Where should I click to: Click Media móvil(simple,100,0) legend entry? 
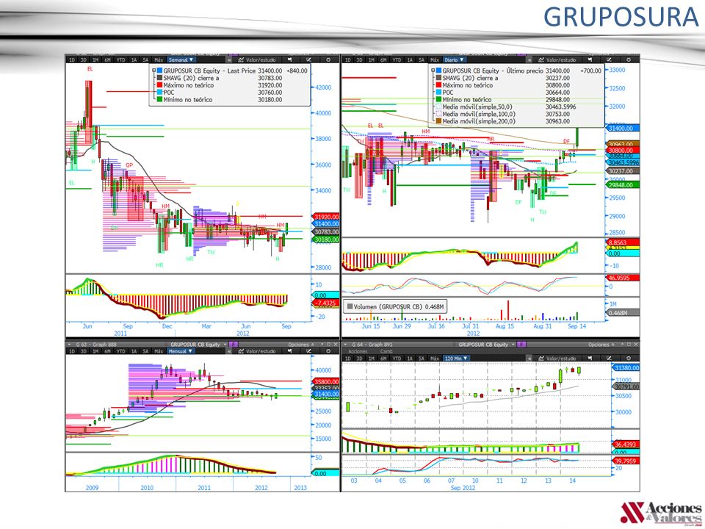[x=479, y=114]
